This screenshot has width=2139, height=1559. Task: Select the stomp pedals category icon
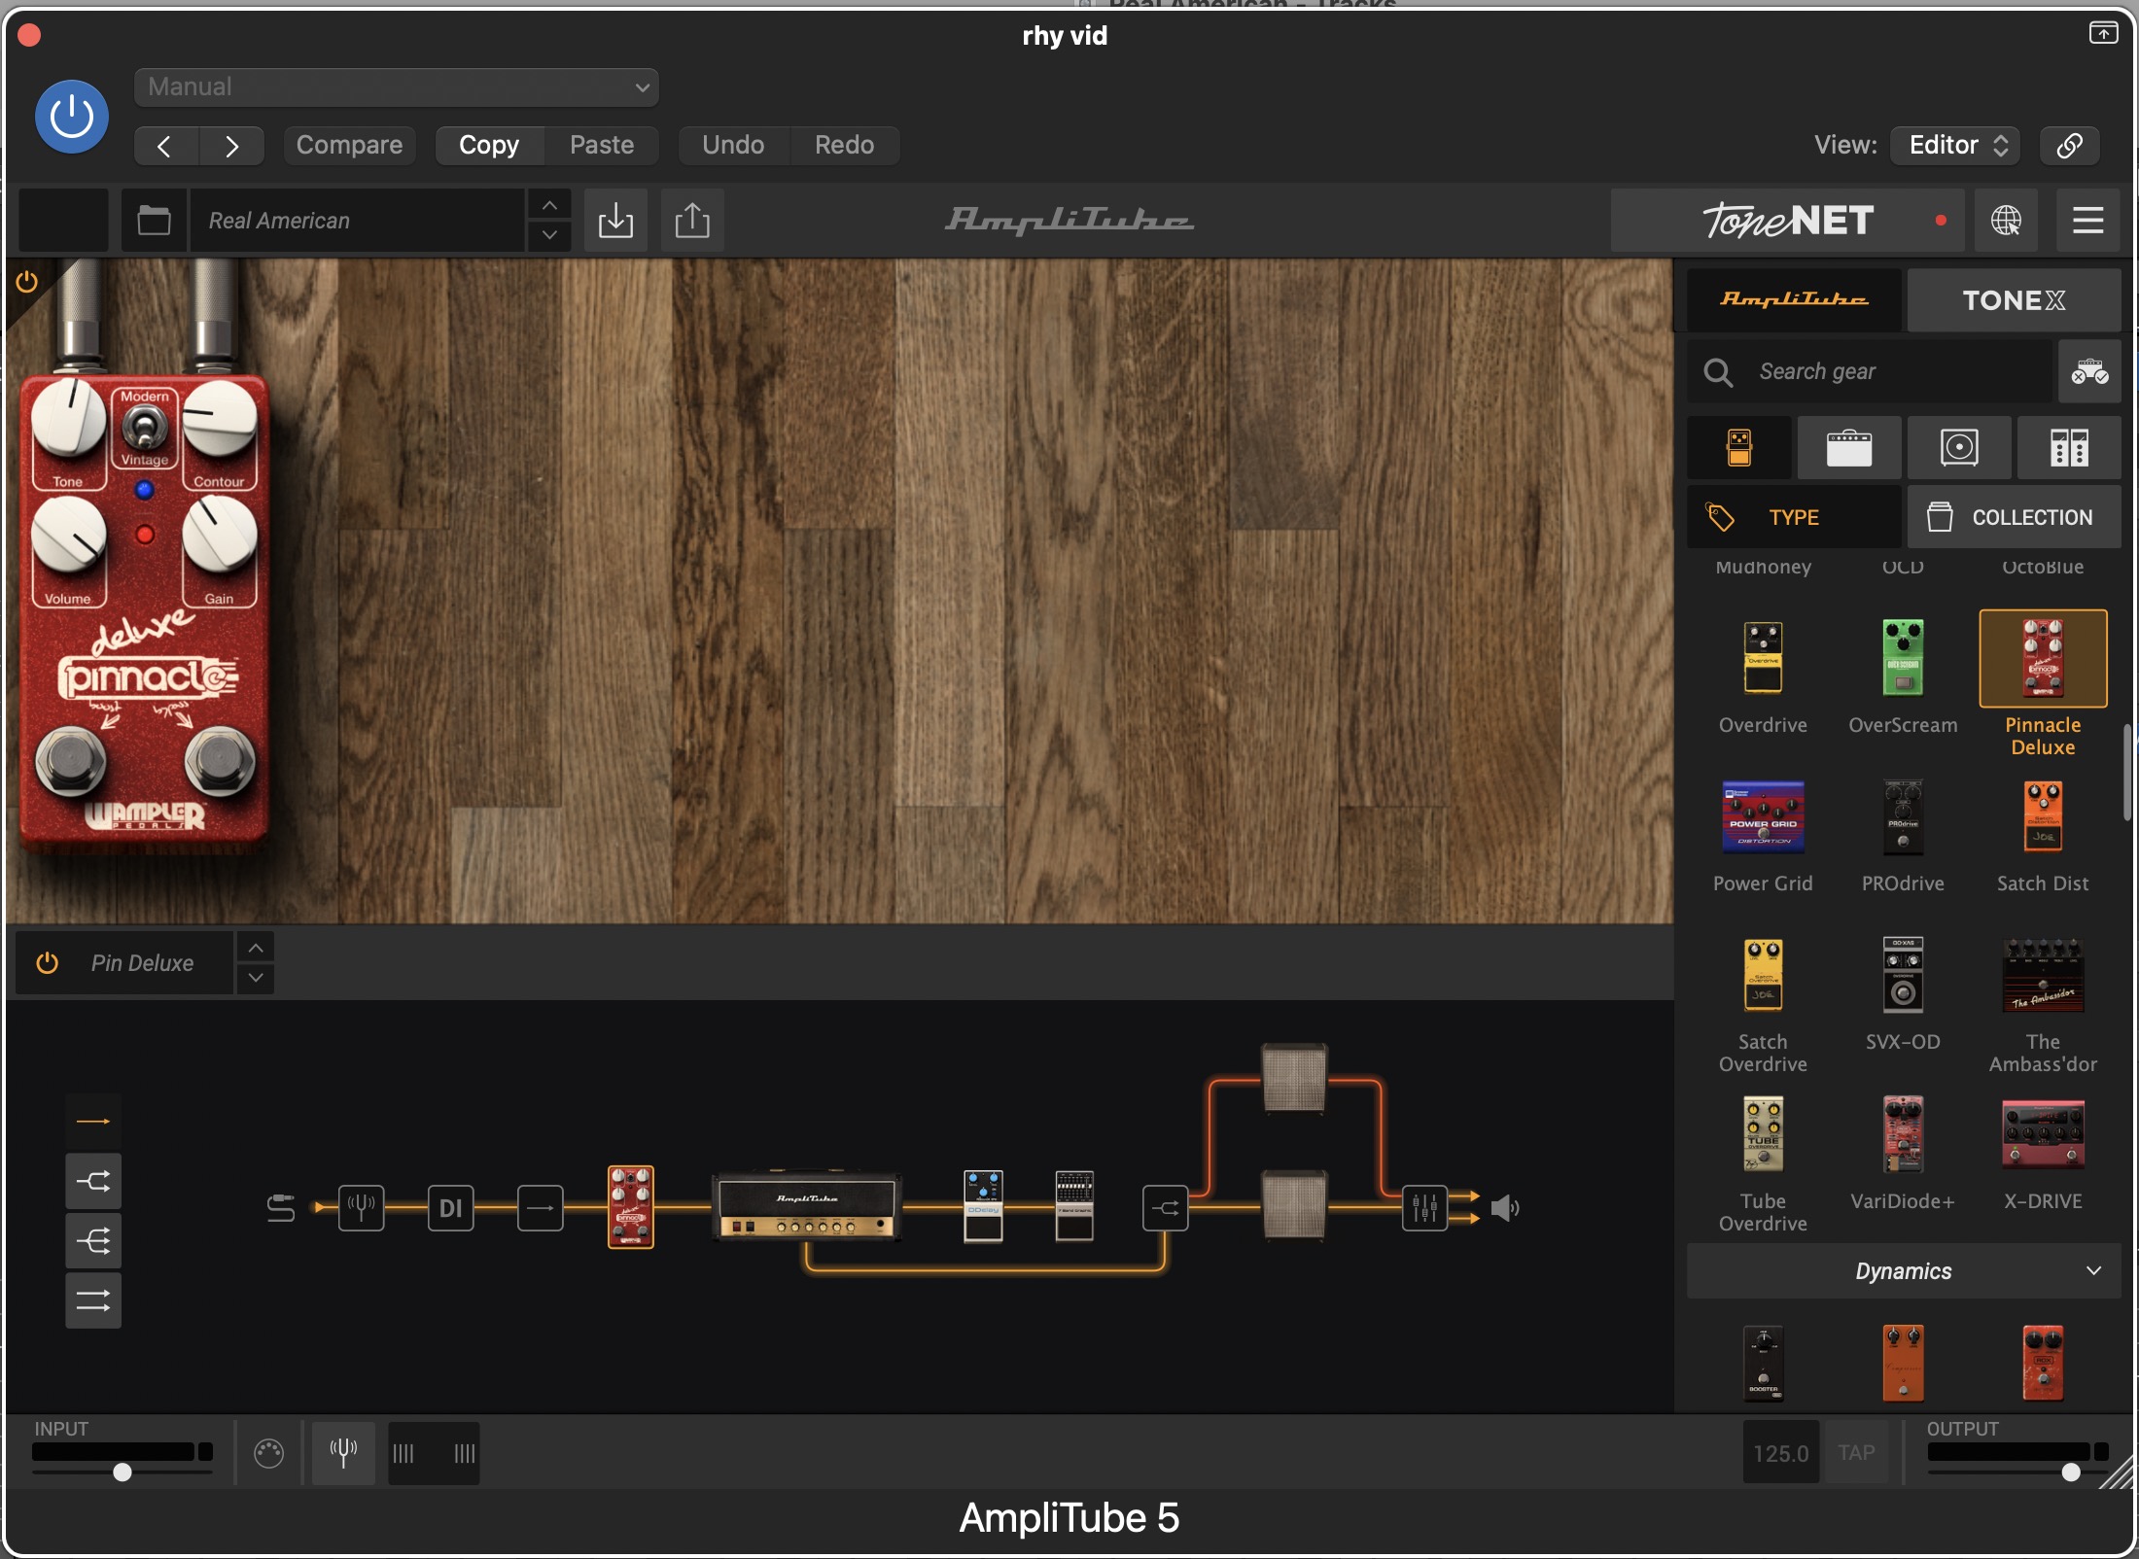(1739, 448)
